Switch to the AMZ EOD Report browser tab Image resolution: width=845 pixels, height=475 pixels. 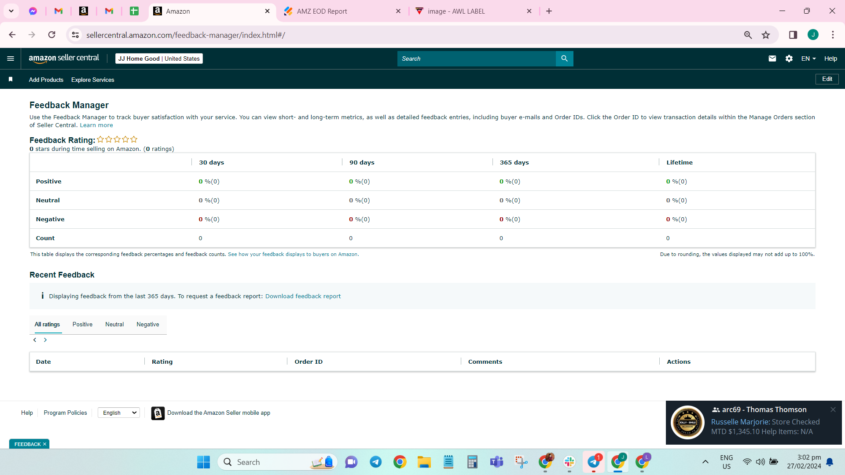click(x=342, y=11)
